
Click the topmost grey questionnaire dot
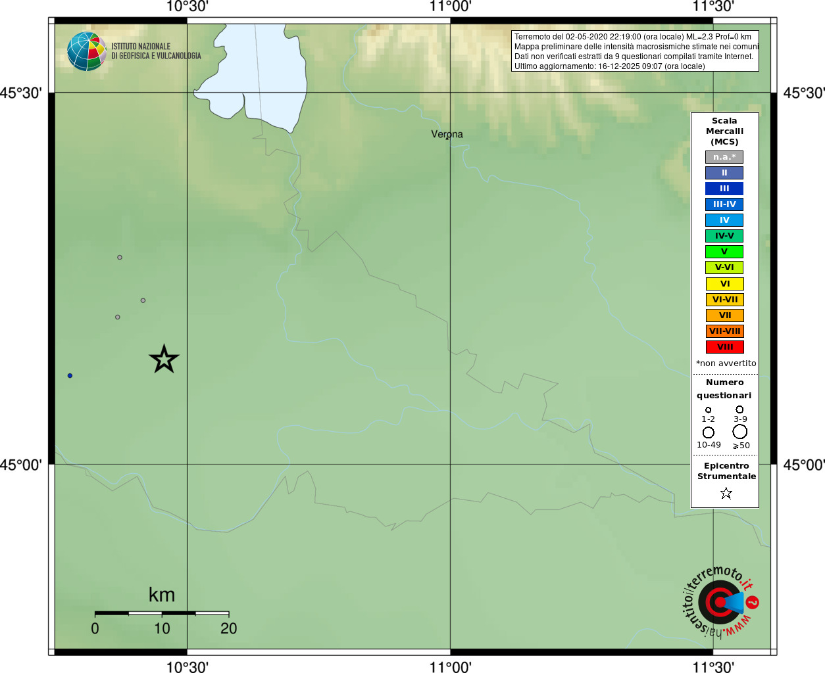click(x=120, y=258)
